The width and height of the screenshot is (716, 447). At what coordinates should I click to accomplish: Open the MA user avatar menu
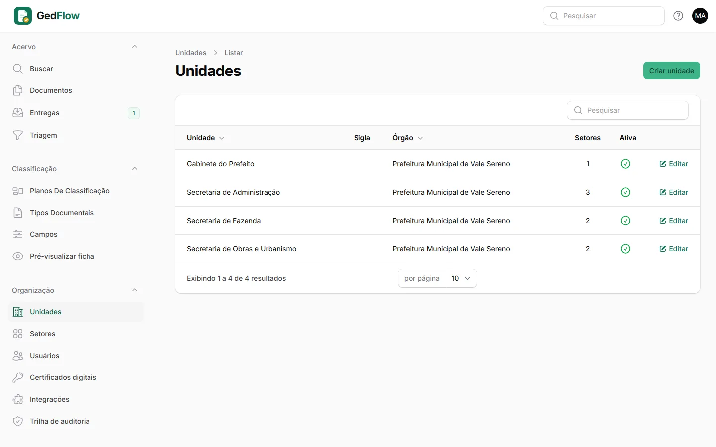point(700,16)
